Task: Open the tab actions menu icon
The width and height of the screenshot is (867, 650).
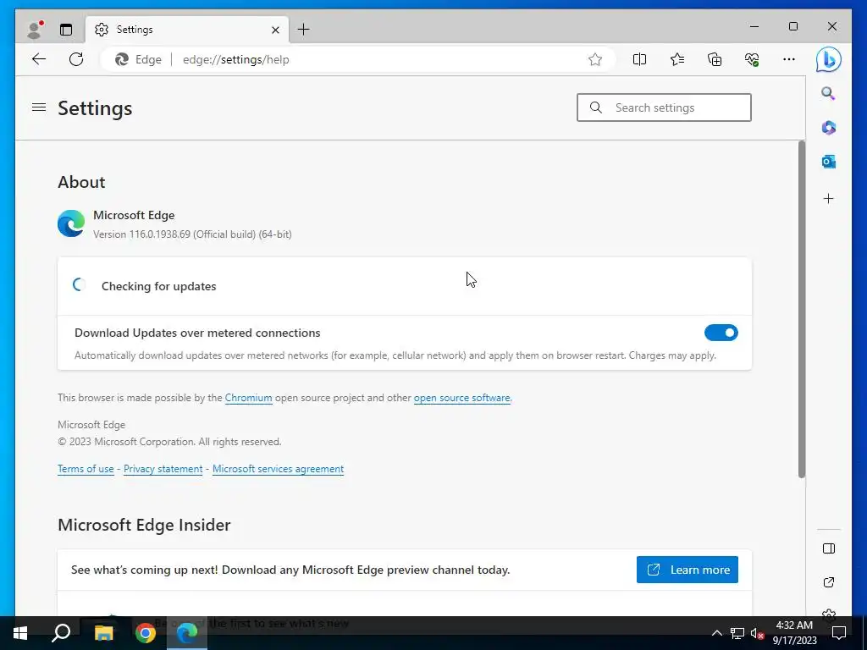Action: coord(66,30)
